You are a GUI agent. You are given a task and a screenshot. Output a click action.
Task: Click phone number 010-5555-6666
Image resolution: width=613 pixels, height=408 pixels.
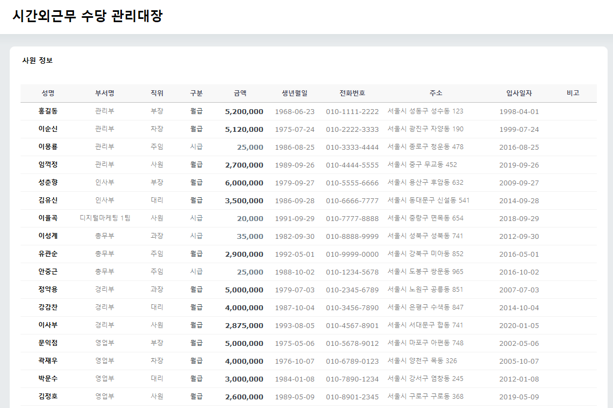[x=352, y=183]
